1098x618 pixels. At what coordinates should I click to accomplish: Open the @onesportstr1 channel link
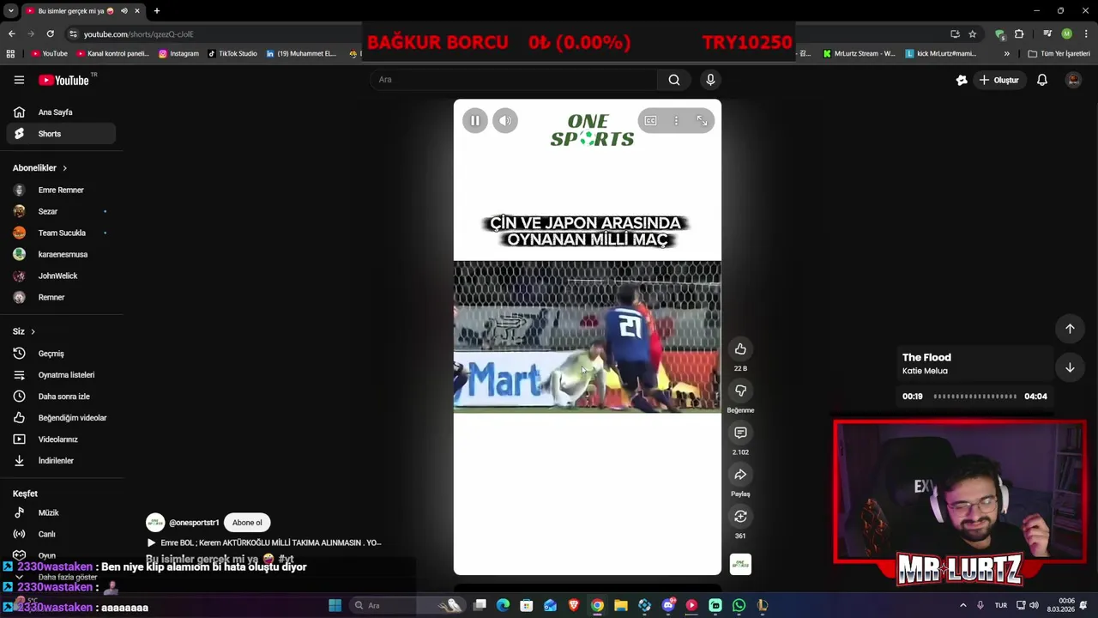194,523
